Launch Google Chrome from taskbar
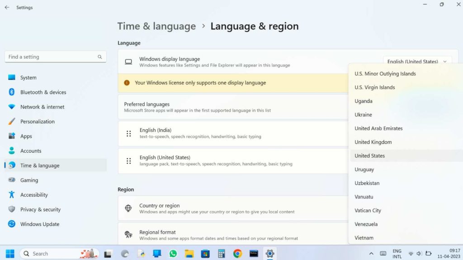Screen dimensions: 463x260 (x=237, y=254)
